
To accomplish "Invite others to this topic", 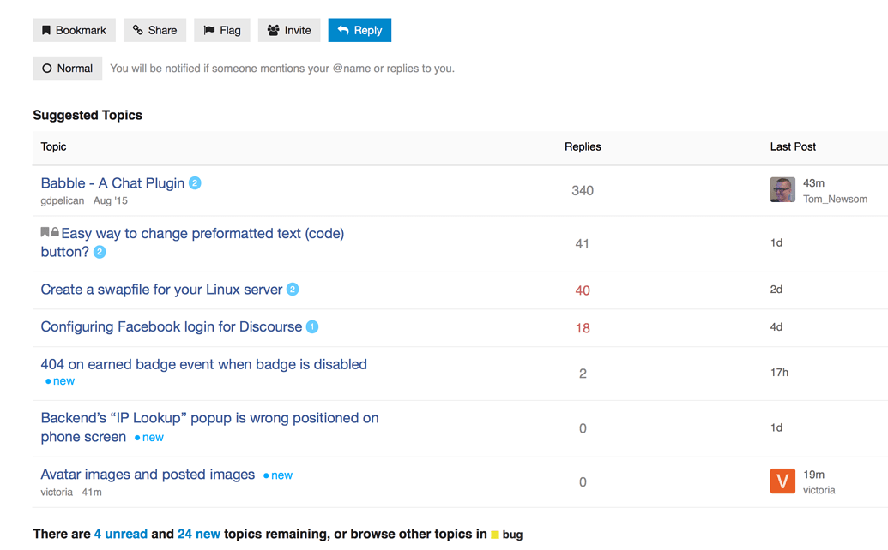I will tap(288, 30).
